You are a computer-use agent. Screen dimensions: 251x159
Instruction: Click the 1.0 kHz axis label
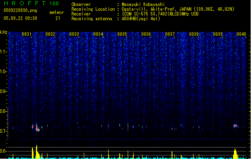[4, 72]
